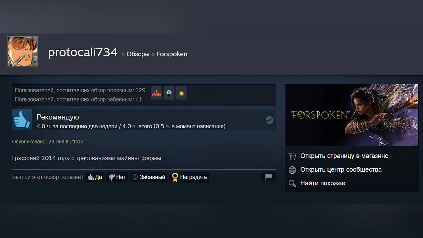Open the protocali734 username link
The image size is (423, 238).
pos(83,53)
